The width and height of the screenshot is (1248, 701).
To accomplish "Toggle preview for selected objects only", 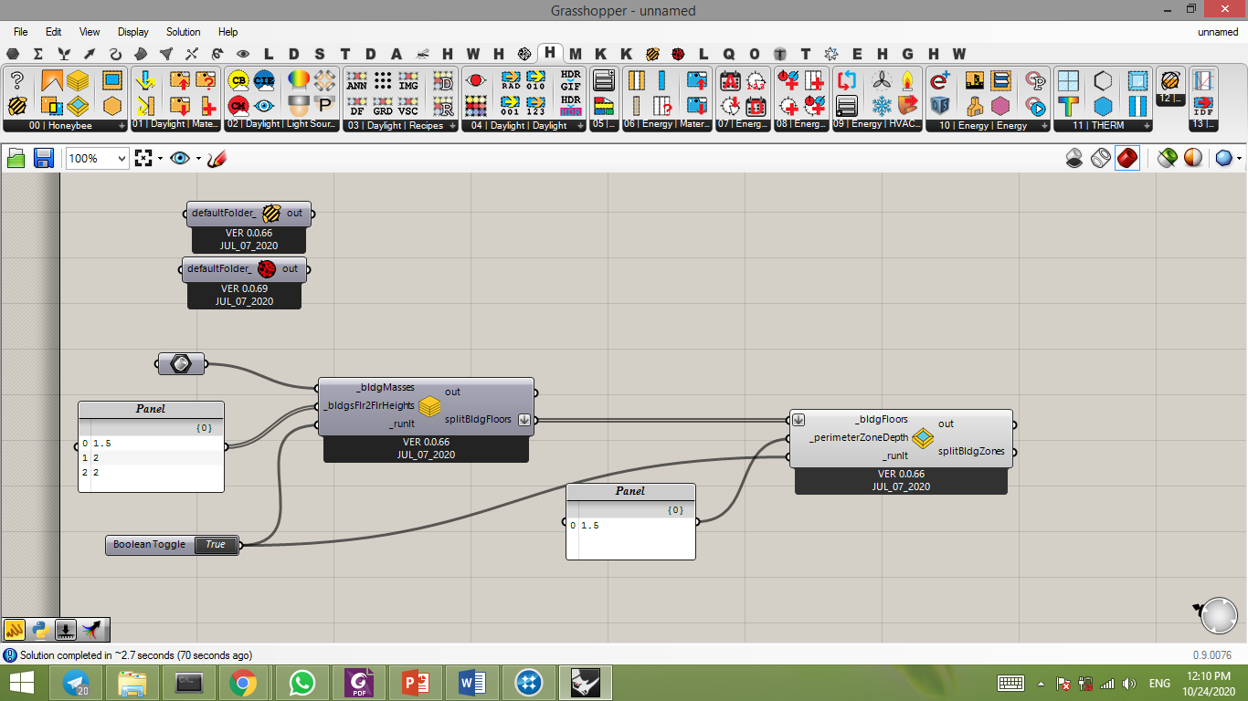I will [1167, 158].
